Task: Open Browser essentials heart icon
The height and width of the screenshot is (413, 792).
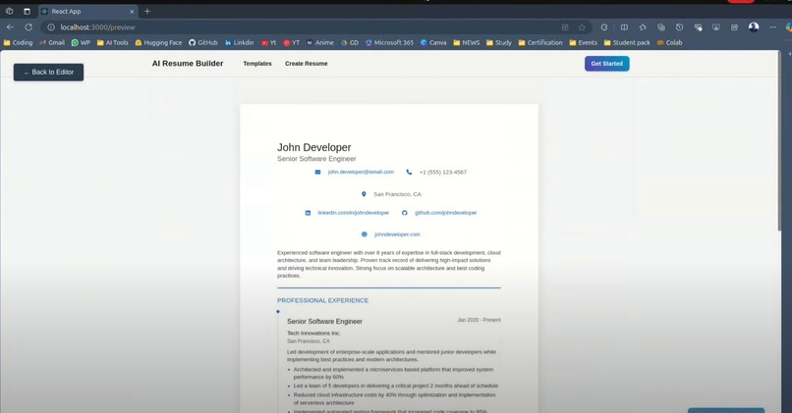Action: pos(698,27)
